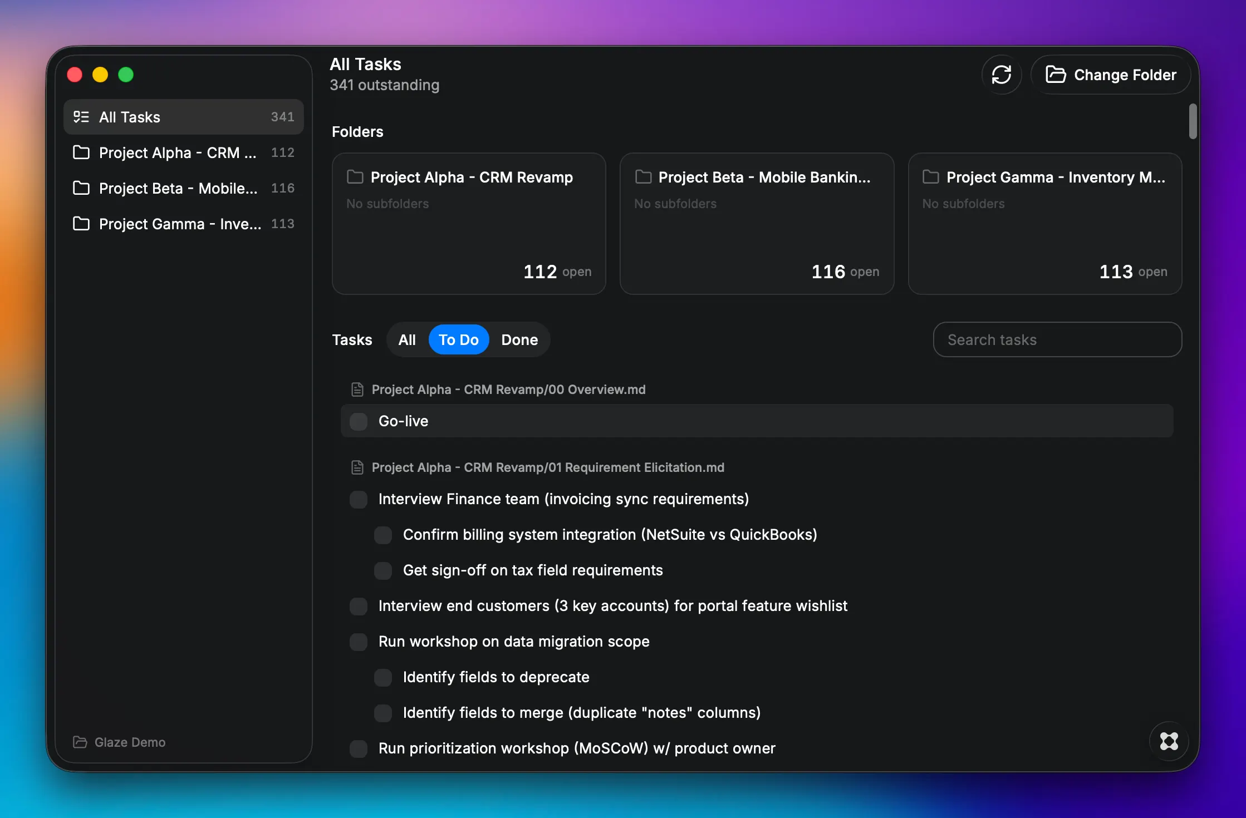This screenshot has width=1246, height=818.
Task: Check Confirm billing system integration task
Action: [x=383, y=535]
